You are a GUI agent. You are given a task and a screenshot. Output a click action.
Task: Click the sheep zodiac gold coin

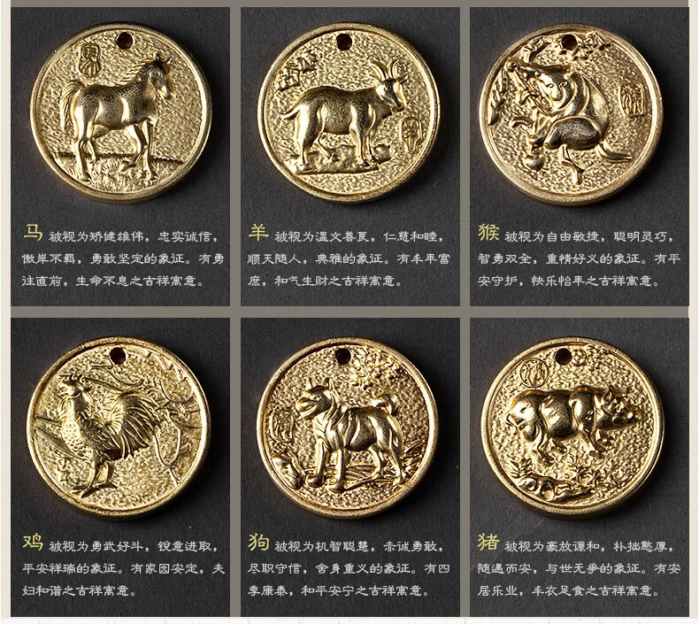click(349, 112)
